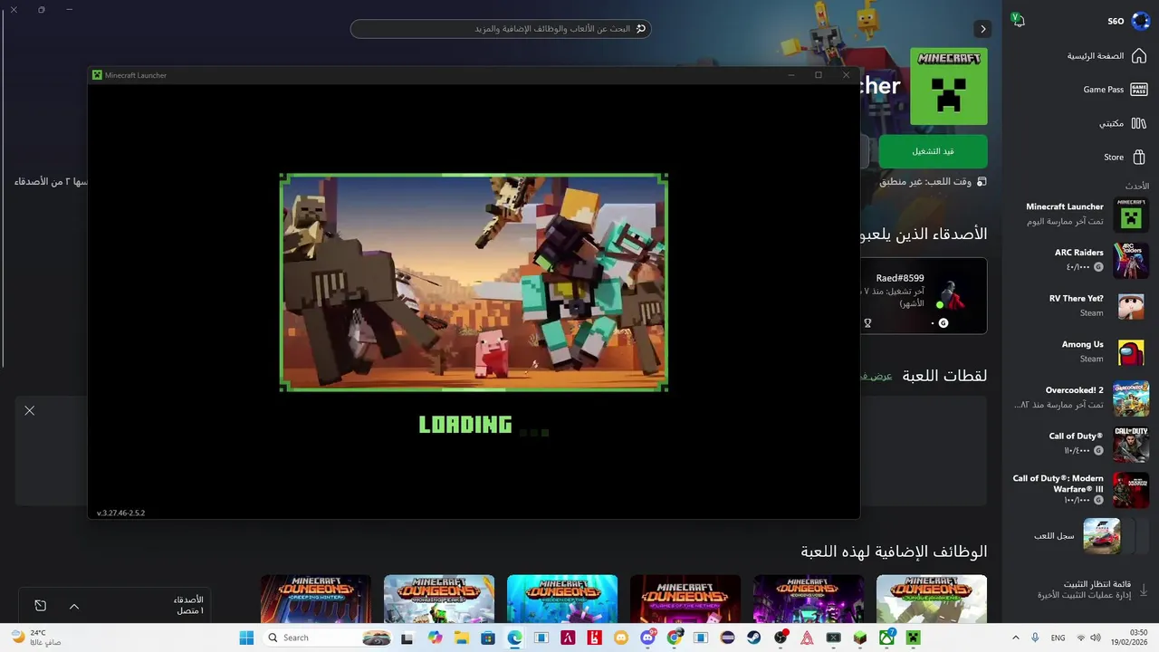The width and height of the screenshot is (1159, 652).
Task: Click launcher version text v.3.27.46-2.5.2
Action: [x=120, y=513]
